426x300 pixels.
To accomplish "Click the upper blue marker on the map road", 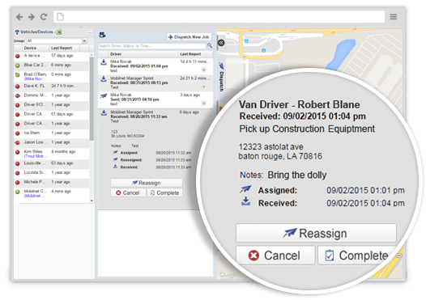I will point(246,41).
